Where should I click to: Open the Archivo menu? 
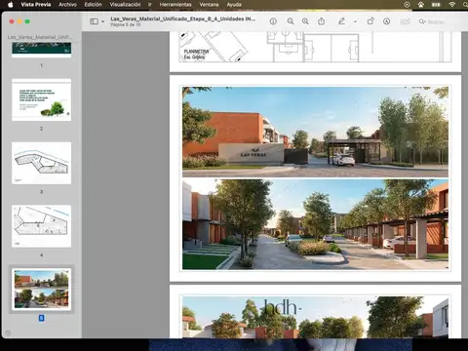coord(67,5)
